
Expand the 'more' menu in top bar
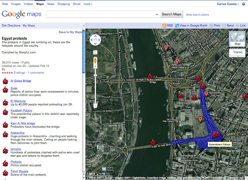88,4
